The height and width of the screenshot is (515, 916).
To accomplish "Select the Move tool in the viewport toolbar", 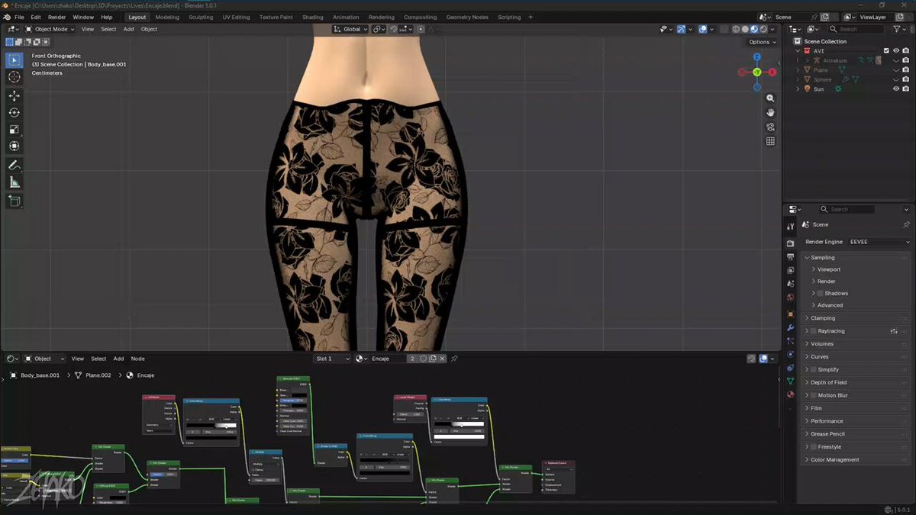I will point(14,95).
